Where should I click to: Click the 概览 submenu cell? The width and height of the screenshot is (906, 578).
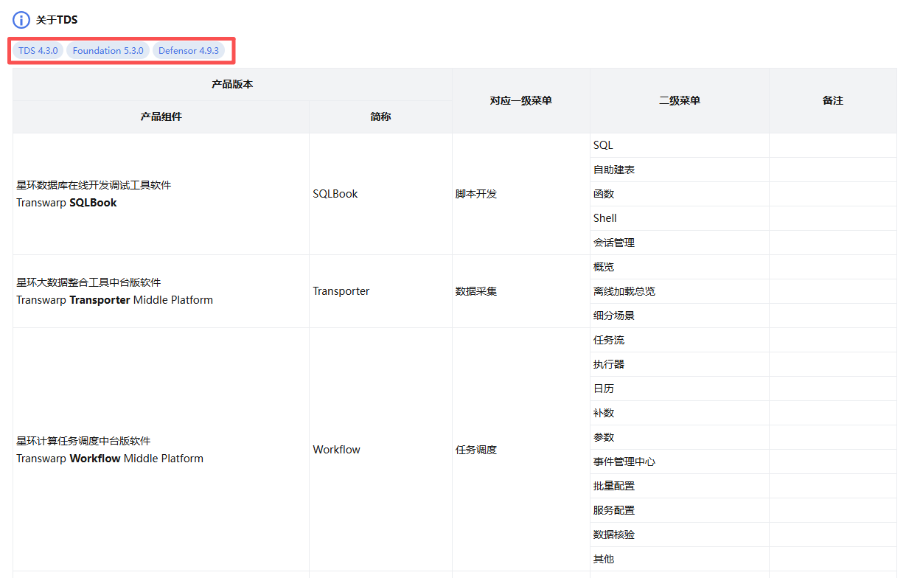[680, 267]
